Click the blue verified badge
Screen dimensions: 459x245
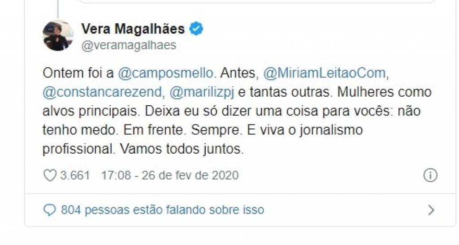coord(196,29)
